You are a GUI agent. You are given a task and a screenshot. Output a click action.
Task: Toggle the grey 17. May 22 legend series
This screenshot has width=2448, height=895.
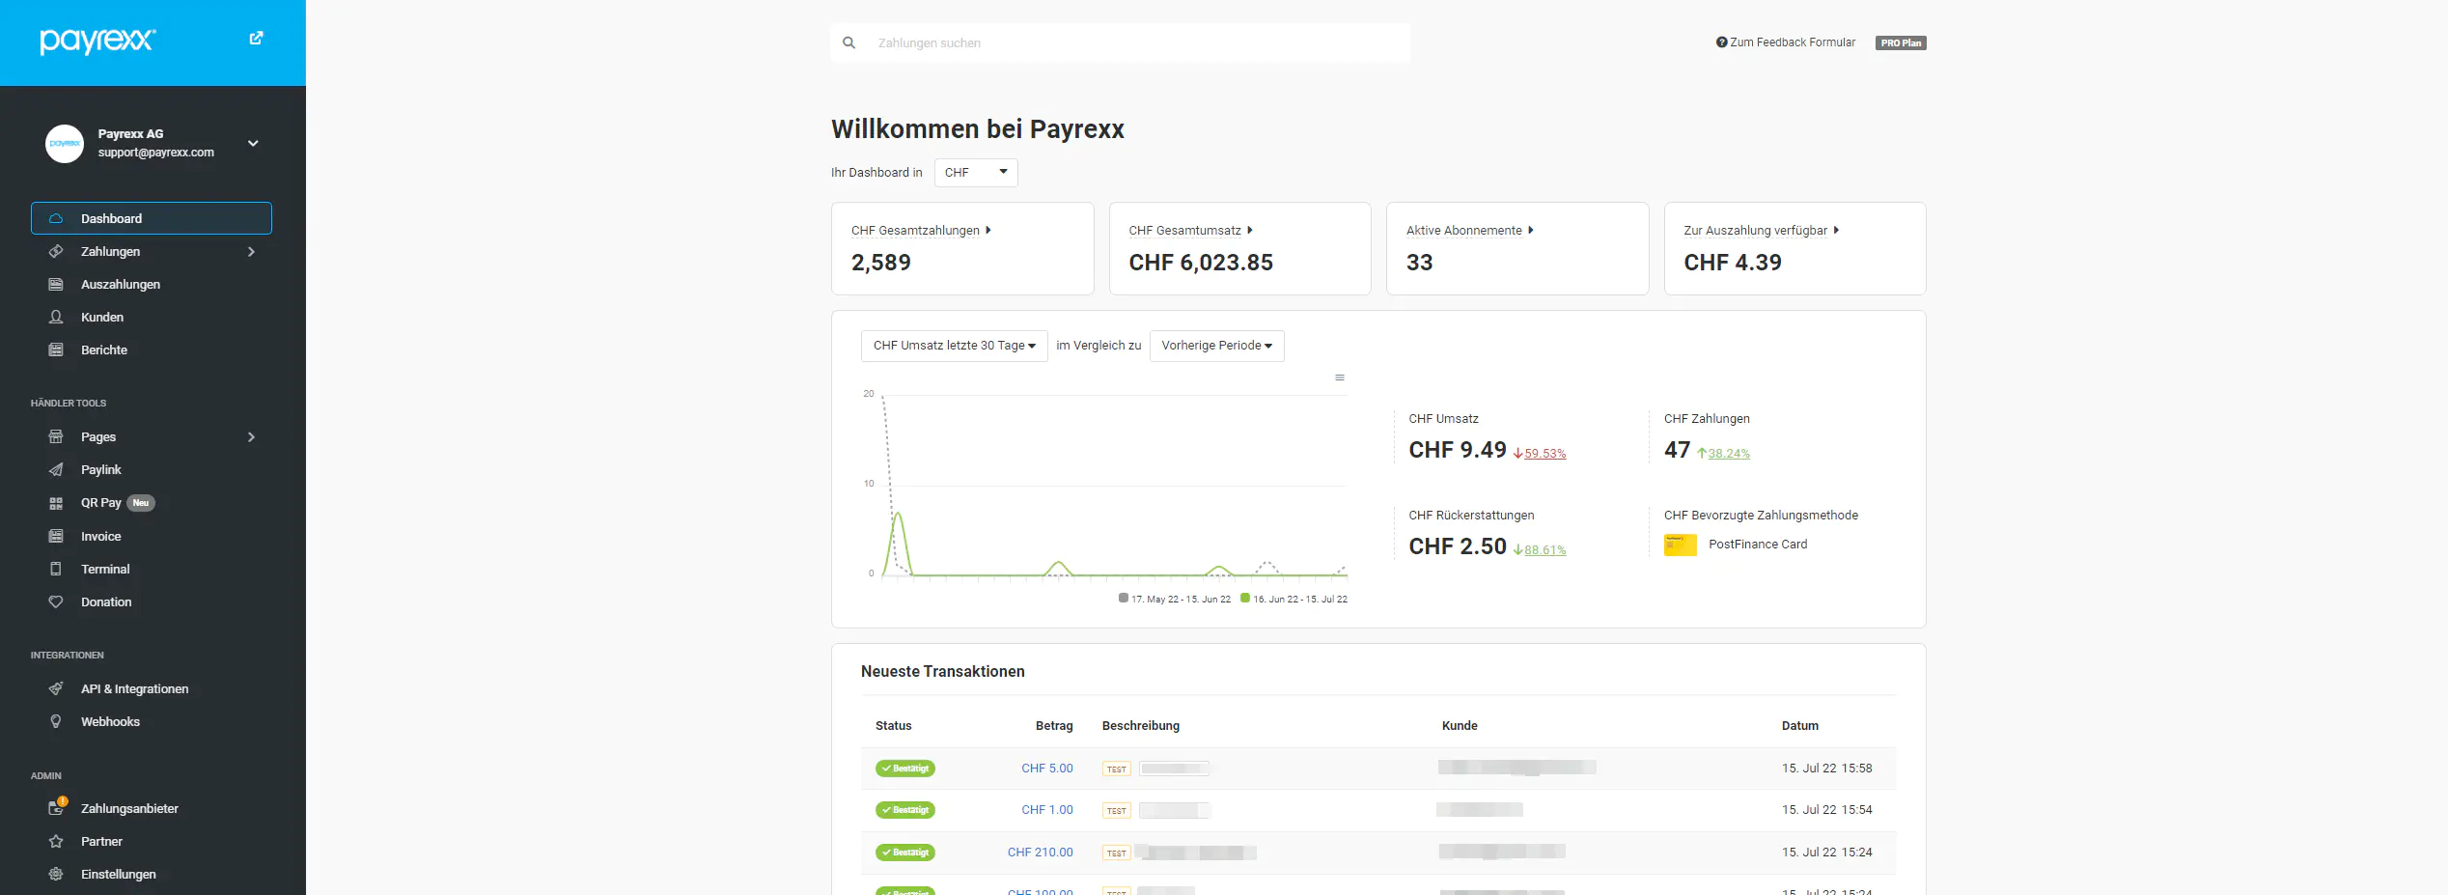click(1175, 600)
